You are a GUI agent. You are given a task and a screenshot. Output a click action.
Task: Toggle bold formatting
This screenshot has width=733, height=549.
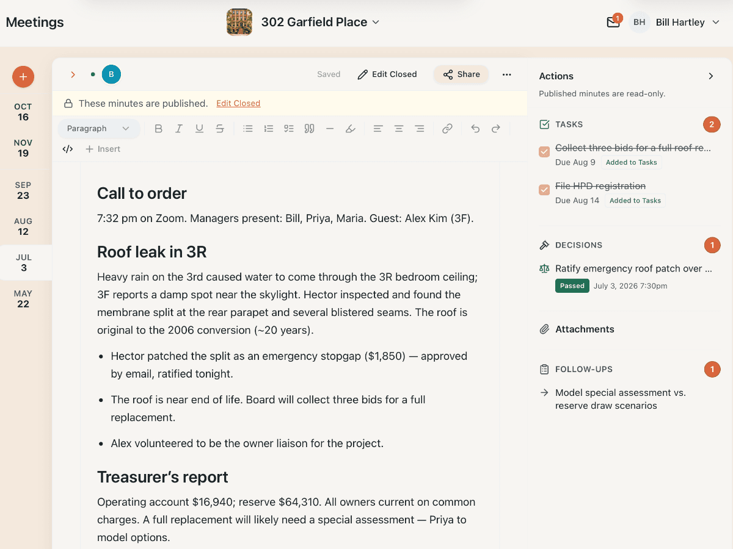(158, 129)
